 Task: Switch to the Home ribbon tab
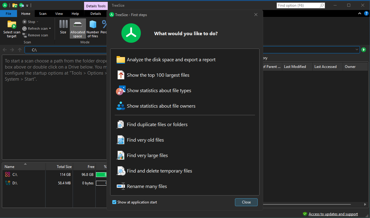tap(26, 14)
